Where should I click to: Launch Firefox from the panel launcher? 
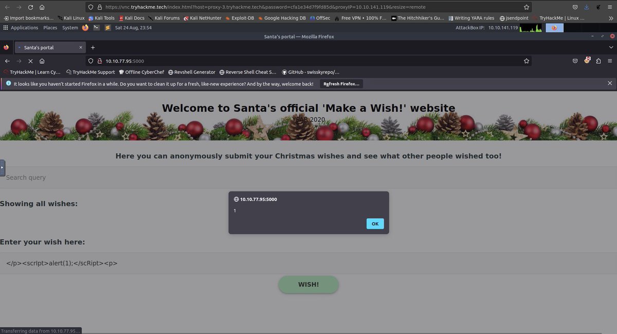[85, 28]
